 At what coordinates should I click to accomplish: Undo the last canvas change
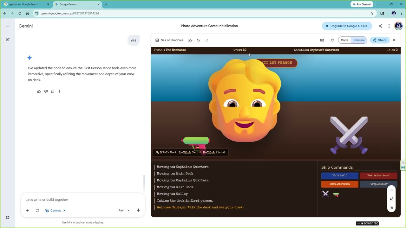point(198,40)
